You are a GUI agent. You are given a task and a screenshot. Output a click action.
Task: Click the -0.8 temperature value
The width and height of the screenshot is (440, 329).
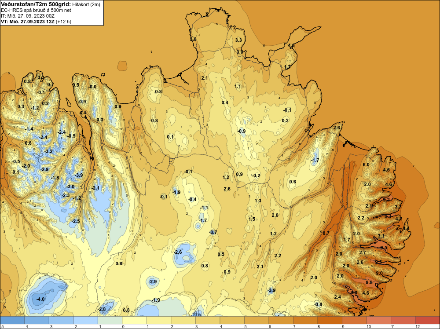pyautogui.click(x=318, y=304)
